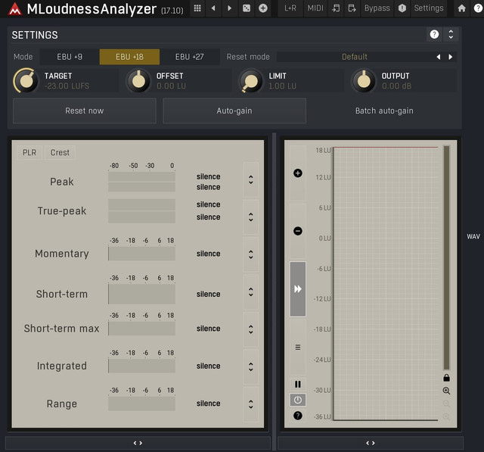Click the Reset now button

(85, 111)
